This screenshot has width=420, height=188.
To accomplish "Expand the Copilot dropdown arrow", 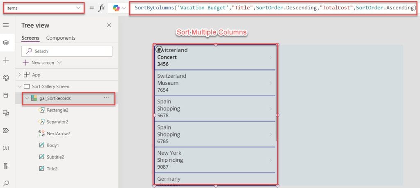I will point(124,8).
